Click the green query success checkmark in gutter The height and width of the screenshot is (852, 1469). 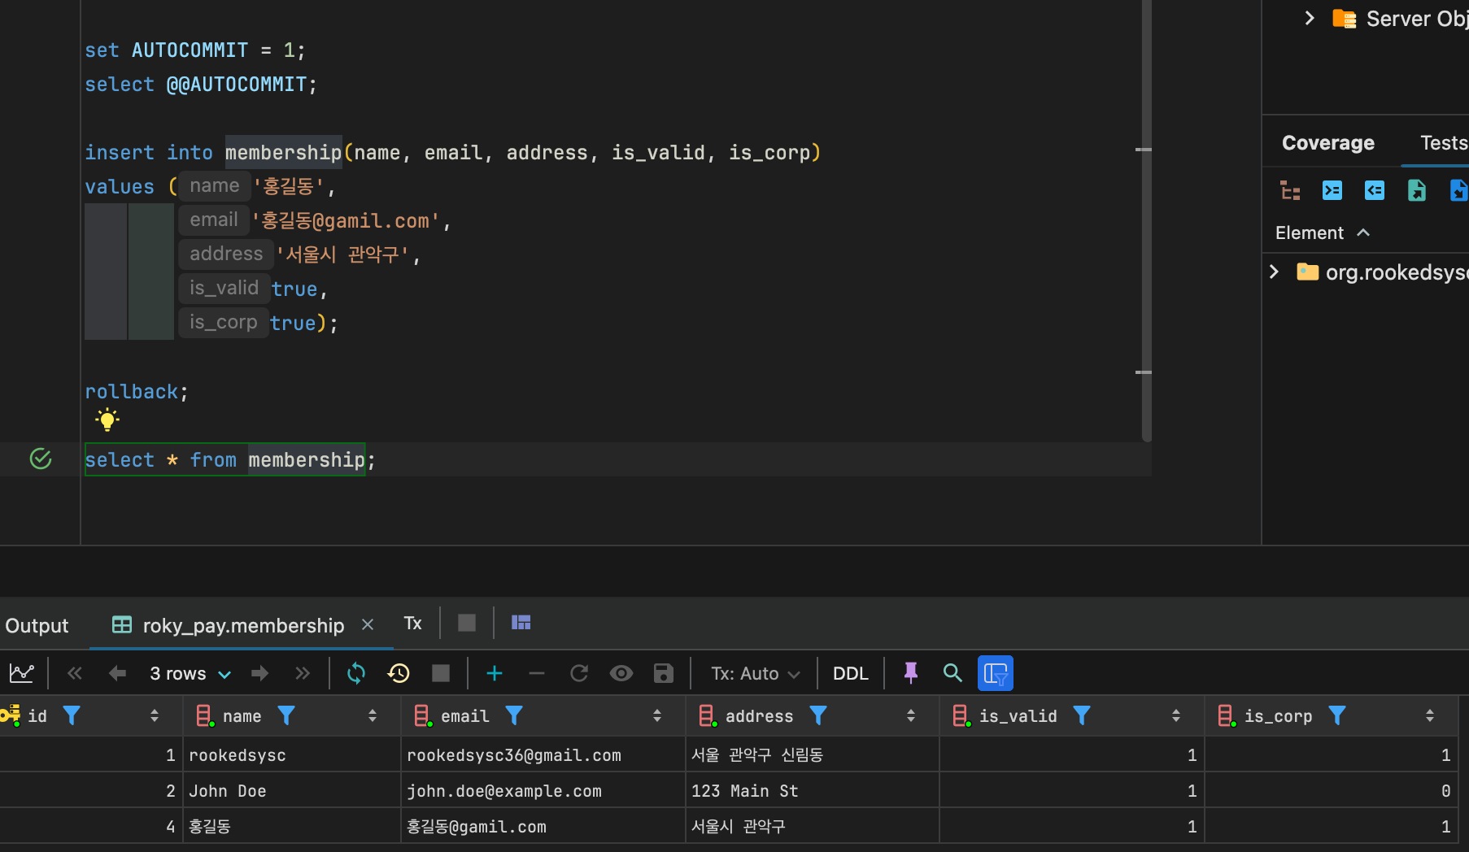click(x=41, y=459)
